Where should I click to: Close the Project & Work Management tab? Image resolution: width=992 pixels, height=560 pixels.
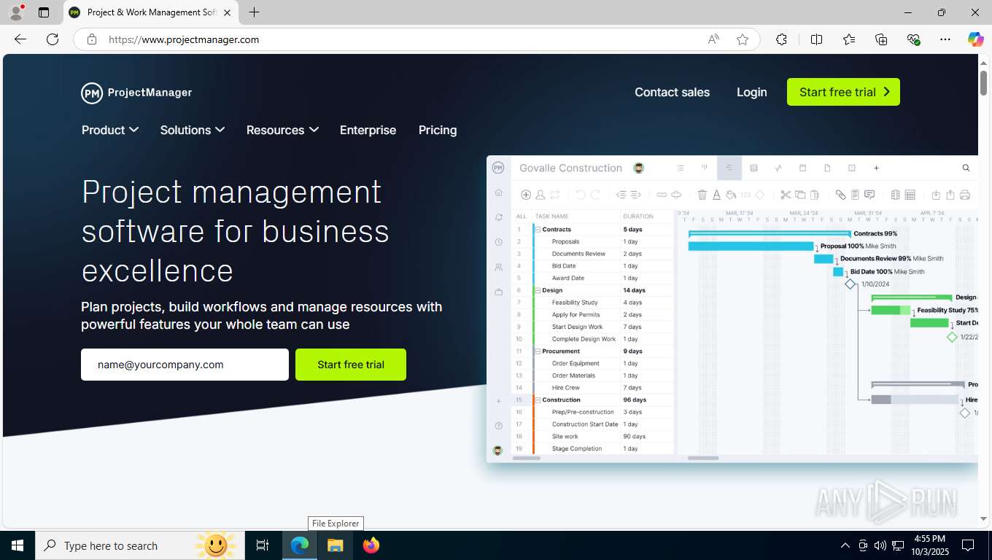click(x=227, y=12)
